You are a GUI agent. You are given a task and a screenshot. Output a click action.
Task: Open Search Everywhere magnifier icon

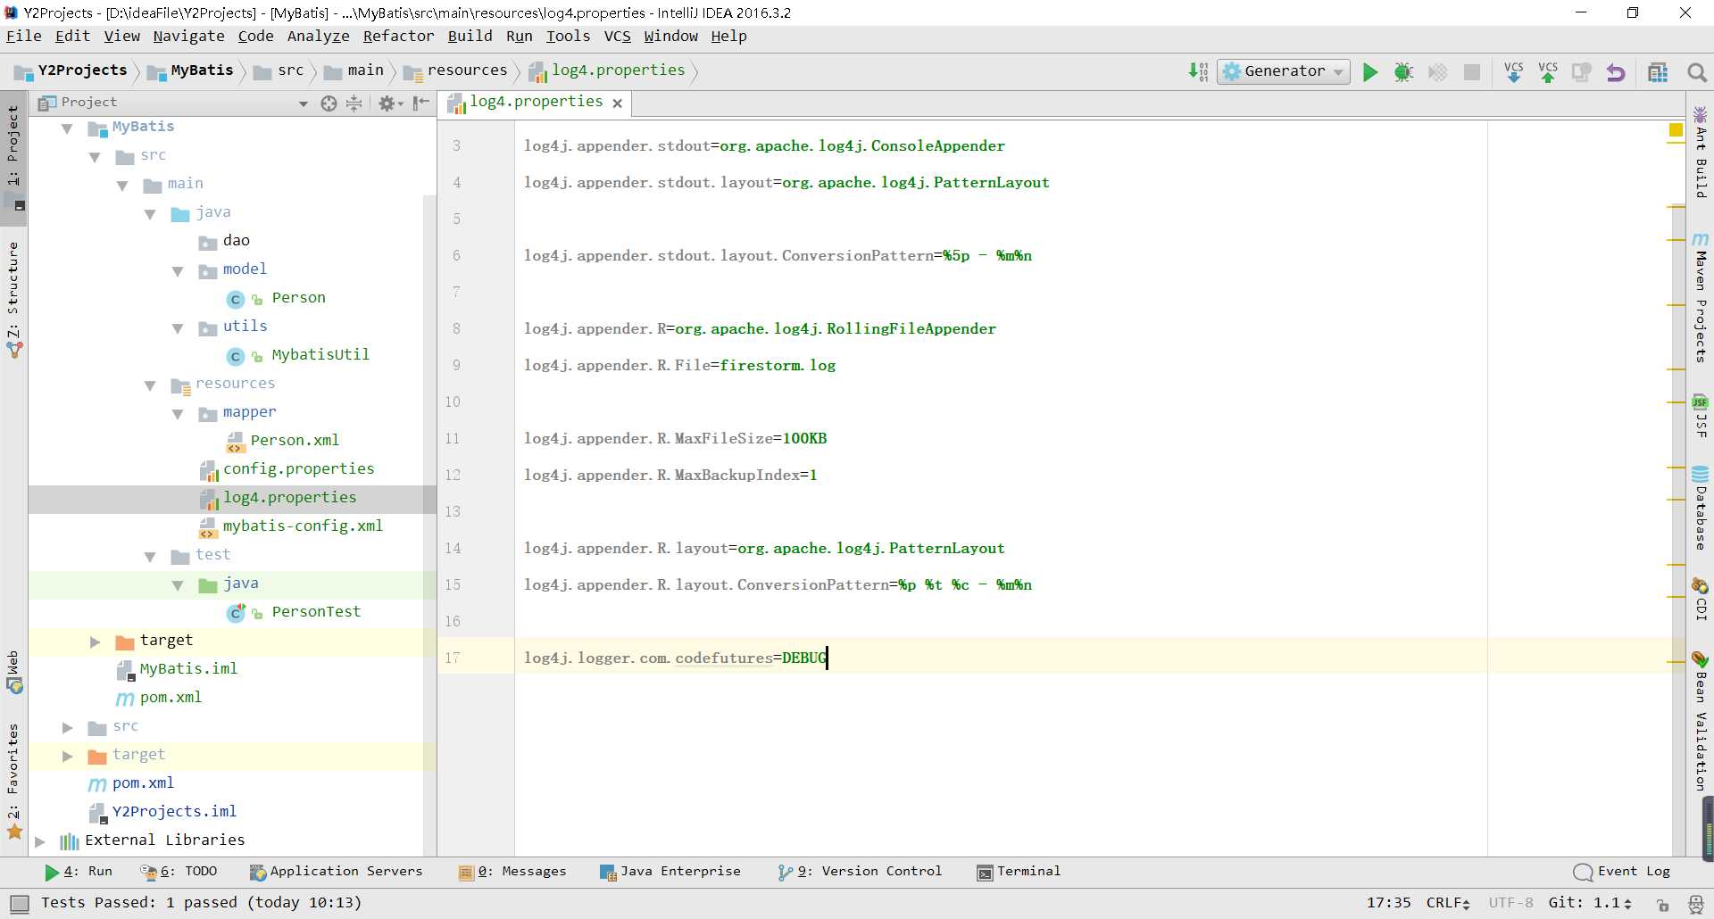point(1697,72)
